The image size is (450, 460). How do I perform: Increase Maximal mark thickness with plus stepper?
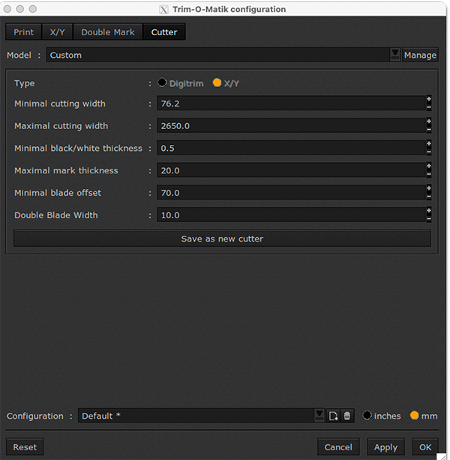[428, 167]
